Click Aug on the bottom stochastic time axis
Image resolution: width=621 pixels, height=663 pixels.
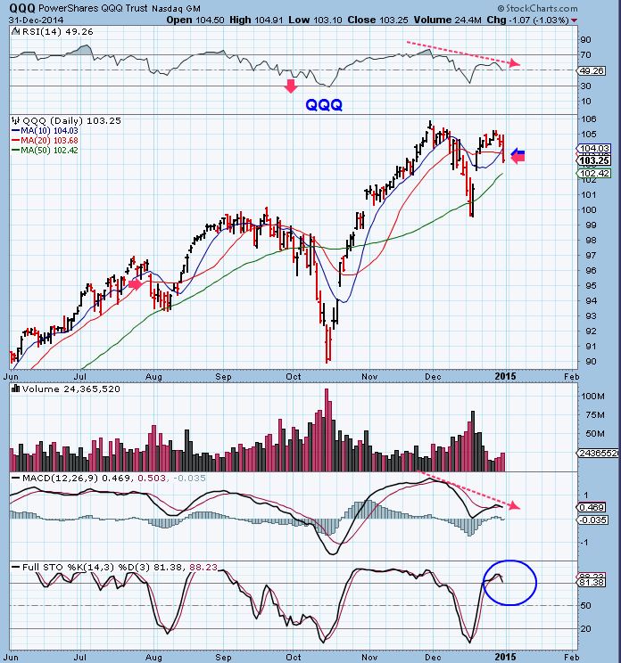153,657
